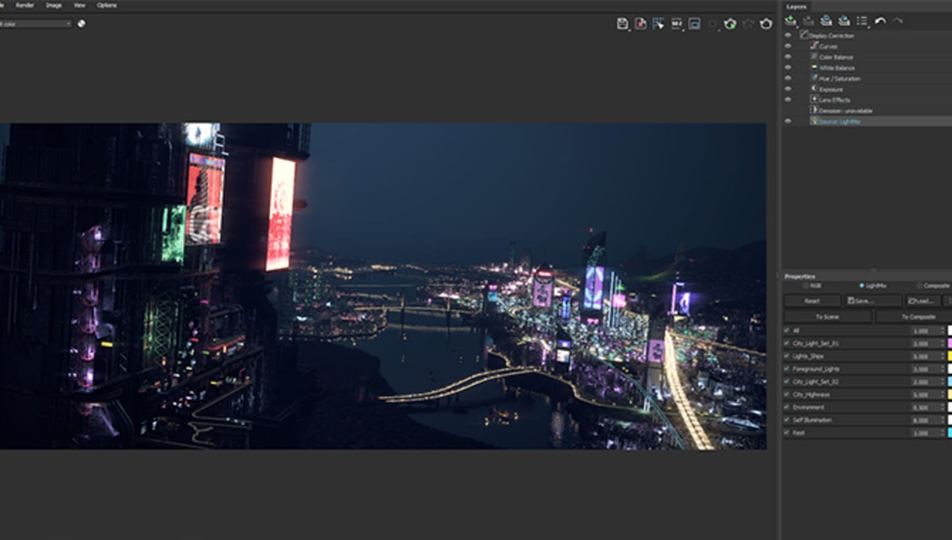Image resolution: width=952 pixels, height=540 pixels.
Task: Click the City_Light_Set_01 color swatch
Action: coord(949,343)
